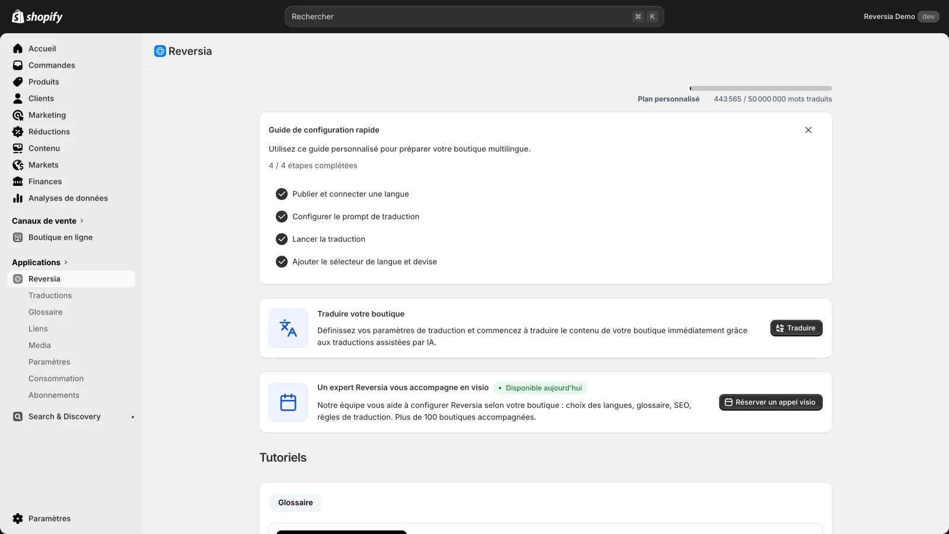This screenshot has width=949, height=534.
Task: Click the Reversia globe icon in page header
Action: [x=160, y=51]
